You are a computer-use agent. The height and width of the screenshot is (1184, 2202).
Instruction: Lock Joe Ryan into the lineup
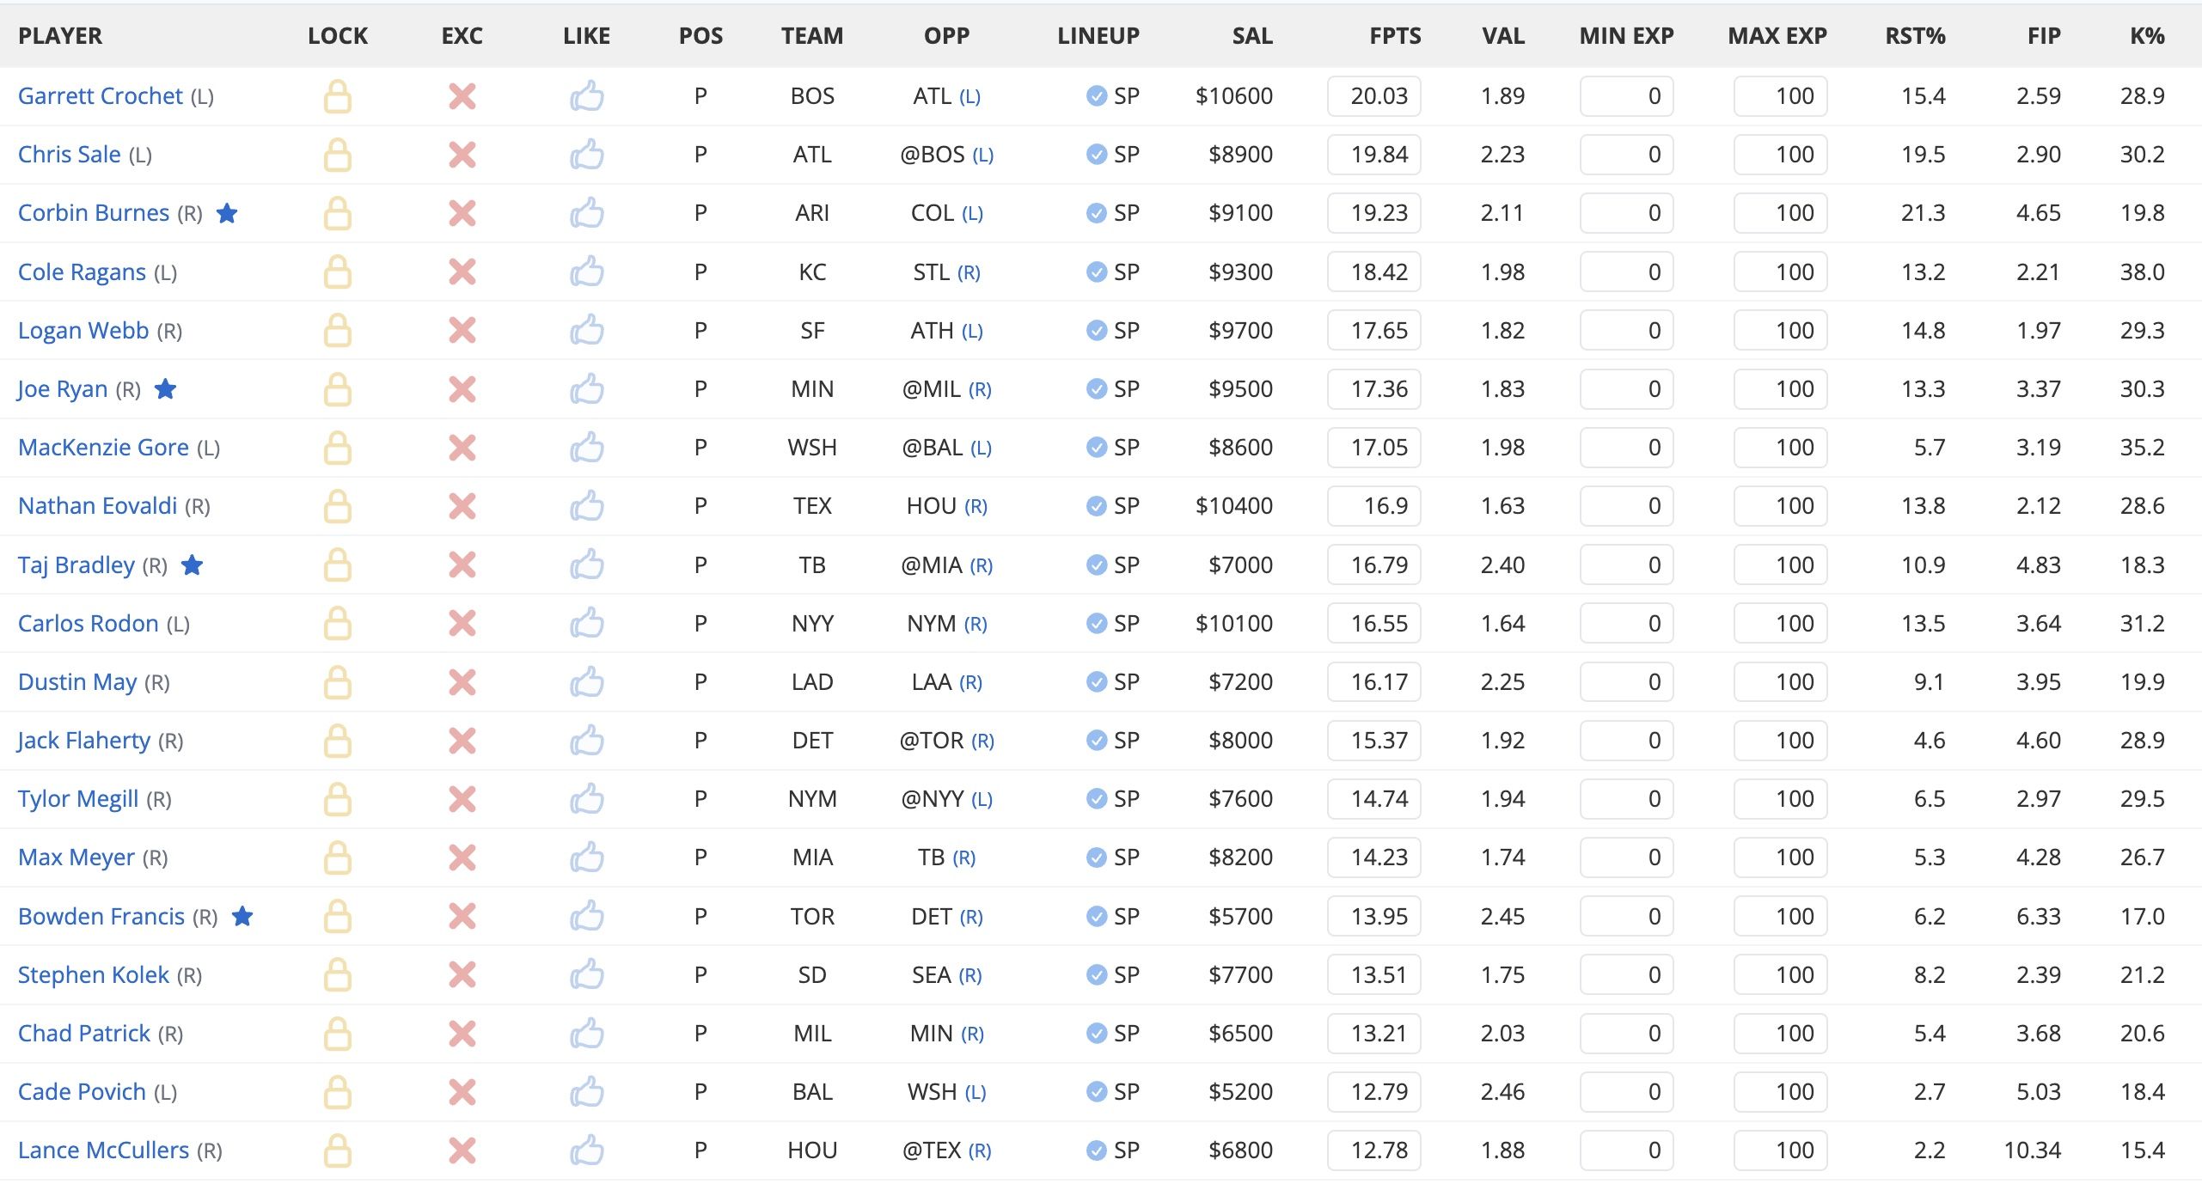tap(338, 389)
